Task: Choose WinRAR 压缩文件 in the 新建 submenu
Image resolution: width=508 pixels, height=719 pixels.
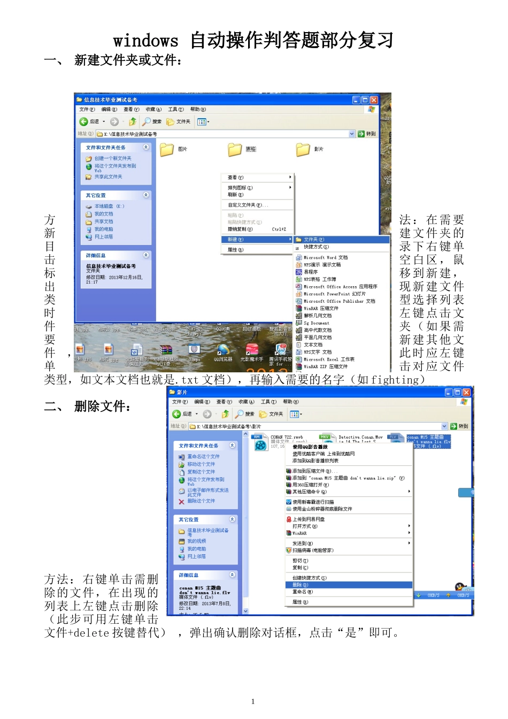Action: click(x=342, y=308)
